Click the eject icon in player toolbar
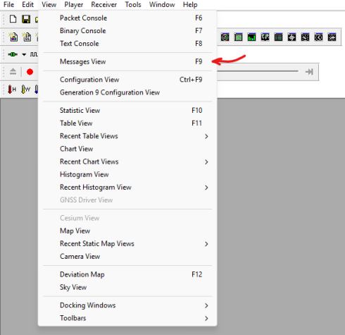345x335 pixels. point(13,71)
